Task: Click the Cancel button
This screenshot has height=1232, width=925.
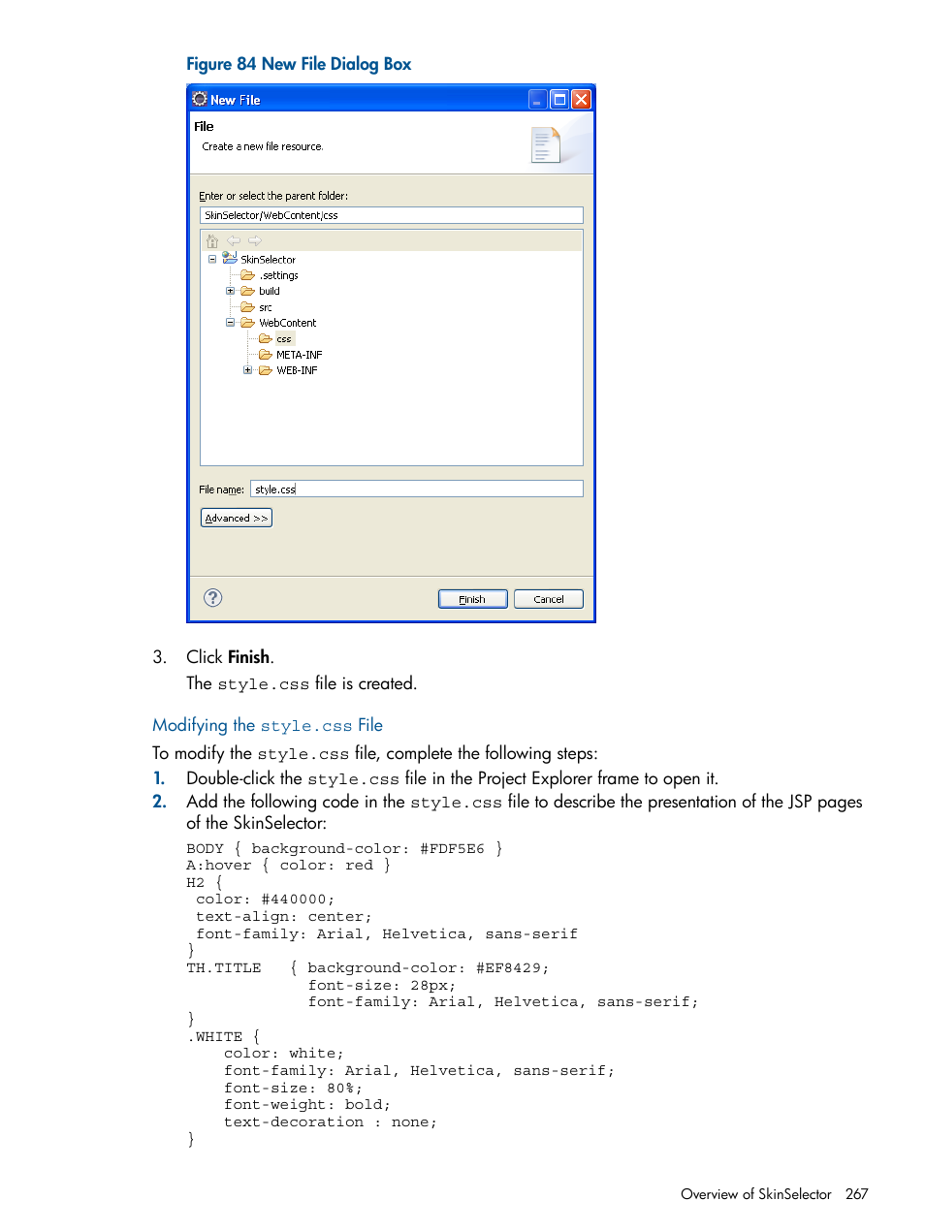Action: pyautogui.click(x=549, y=599)
